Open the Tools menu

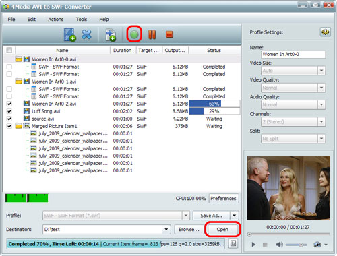(82, 20)
